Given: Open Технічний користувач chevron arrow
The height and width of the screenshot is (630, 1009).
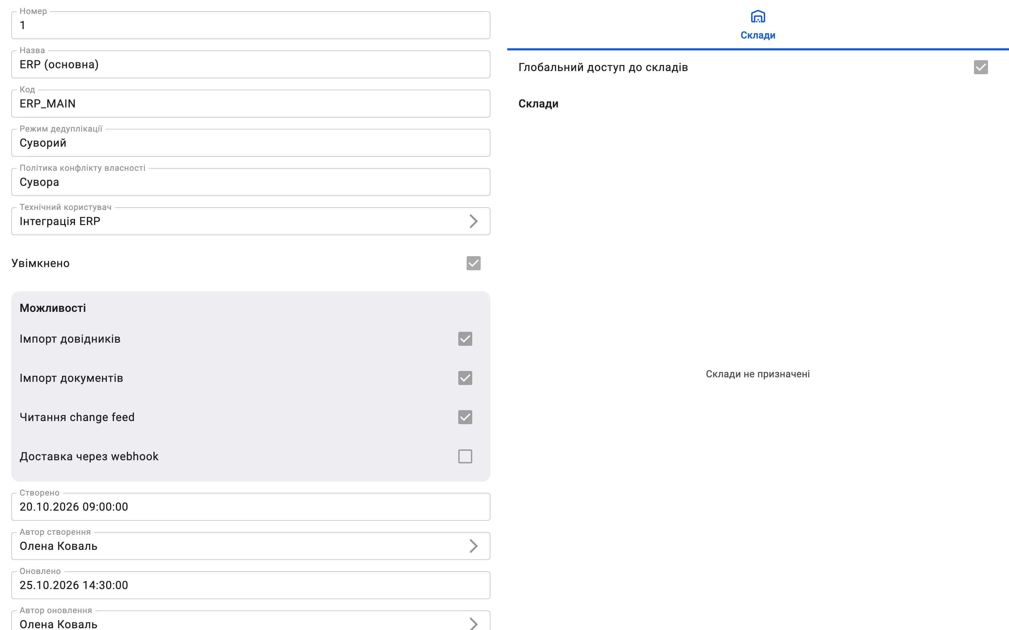Looking at the screenshot, I should tap(473, 221).
